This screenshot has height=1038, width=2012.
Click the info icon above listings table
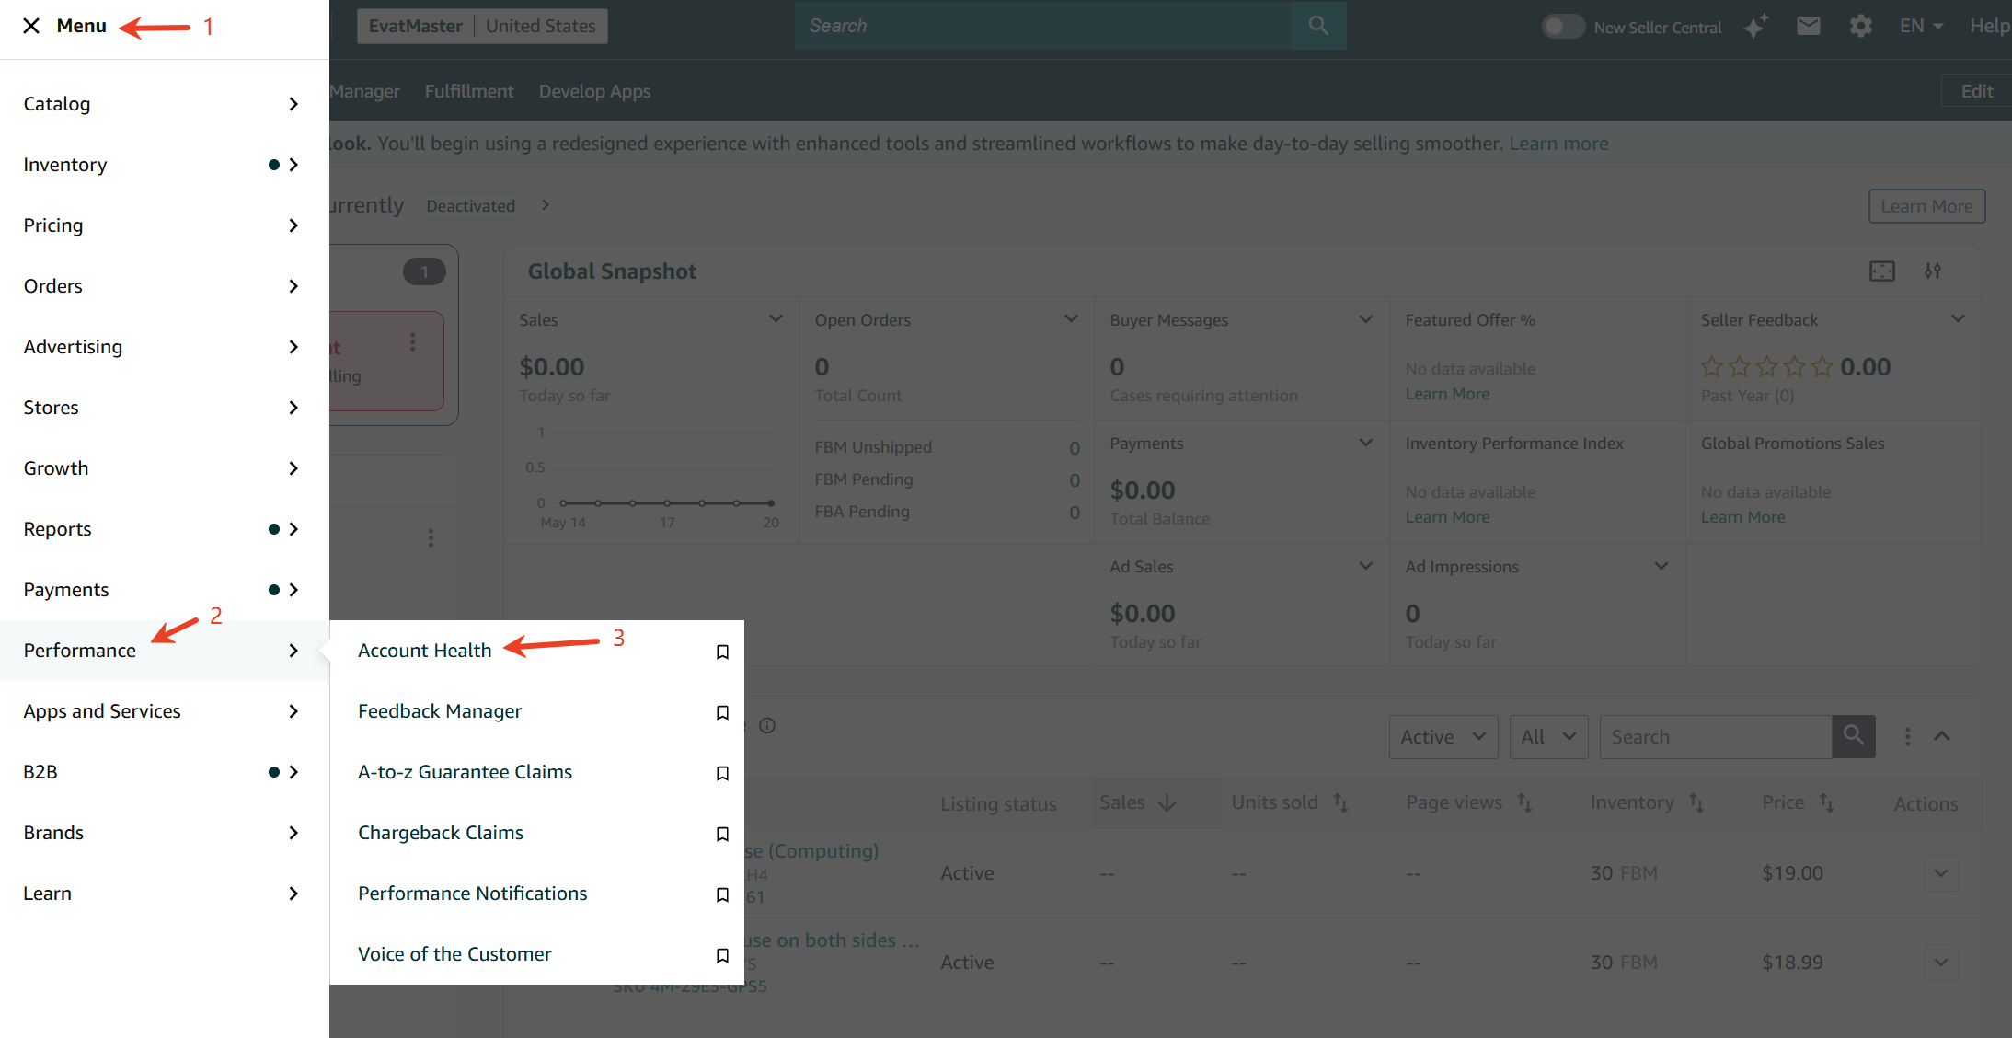(767, 725)
